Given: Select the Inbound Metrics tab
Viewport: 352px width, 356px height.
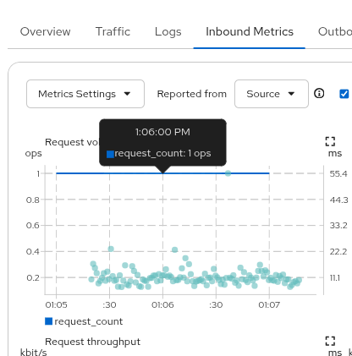Looking at the screenshot, I should [250, 31].
